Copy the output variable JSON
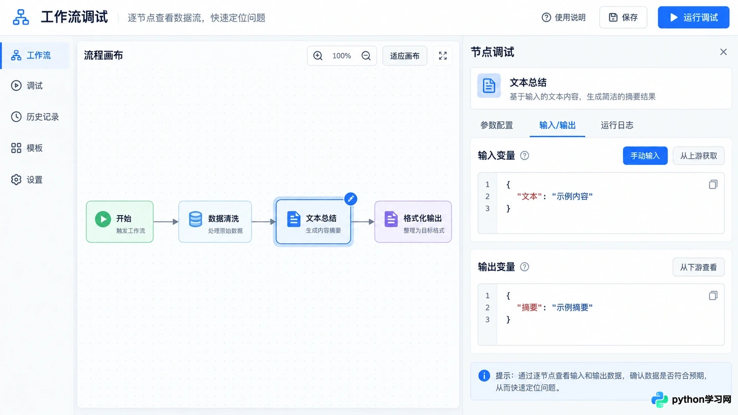The height and width of the screenshot is (415, 738). click(x=713, y=296)
